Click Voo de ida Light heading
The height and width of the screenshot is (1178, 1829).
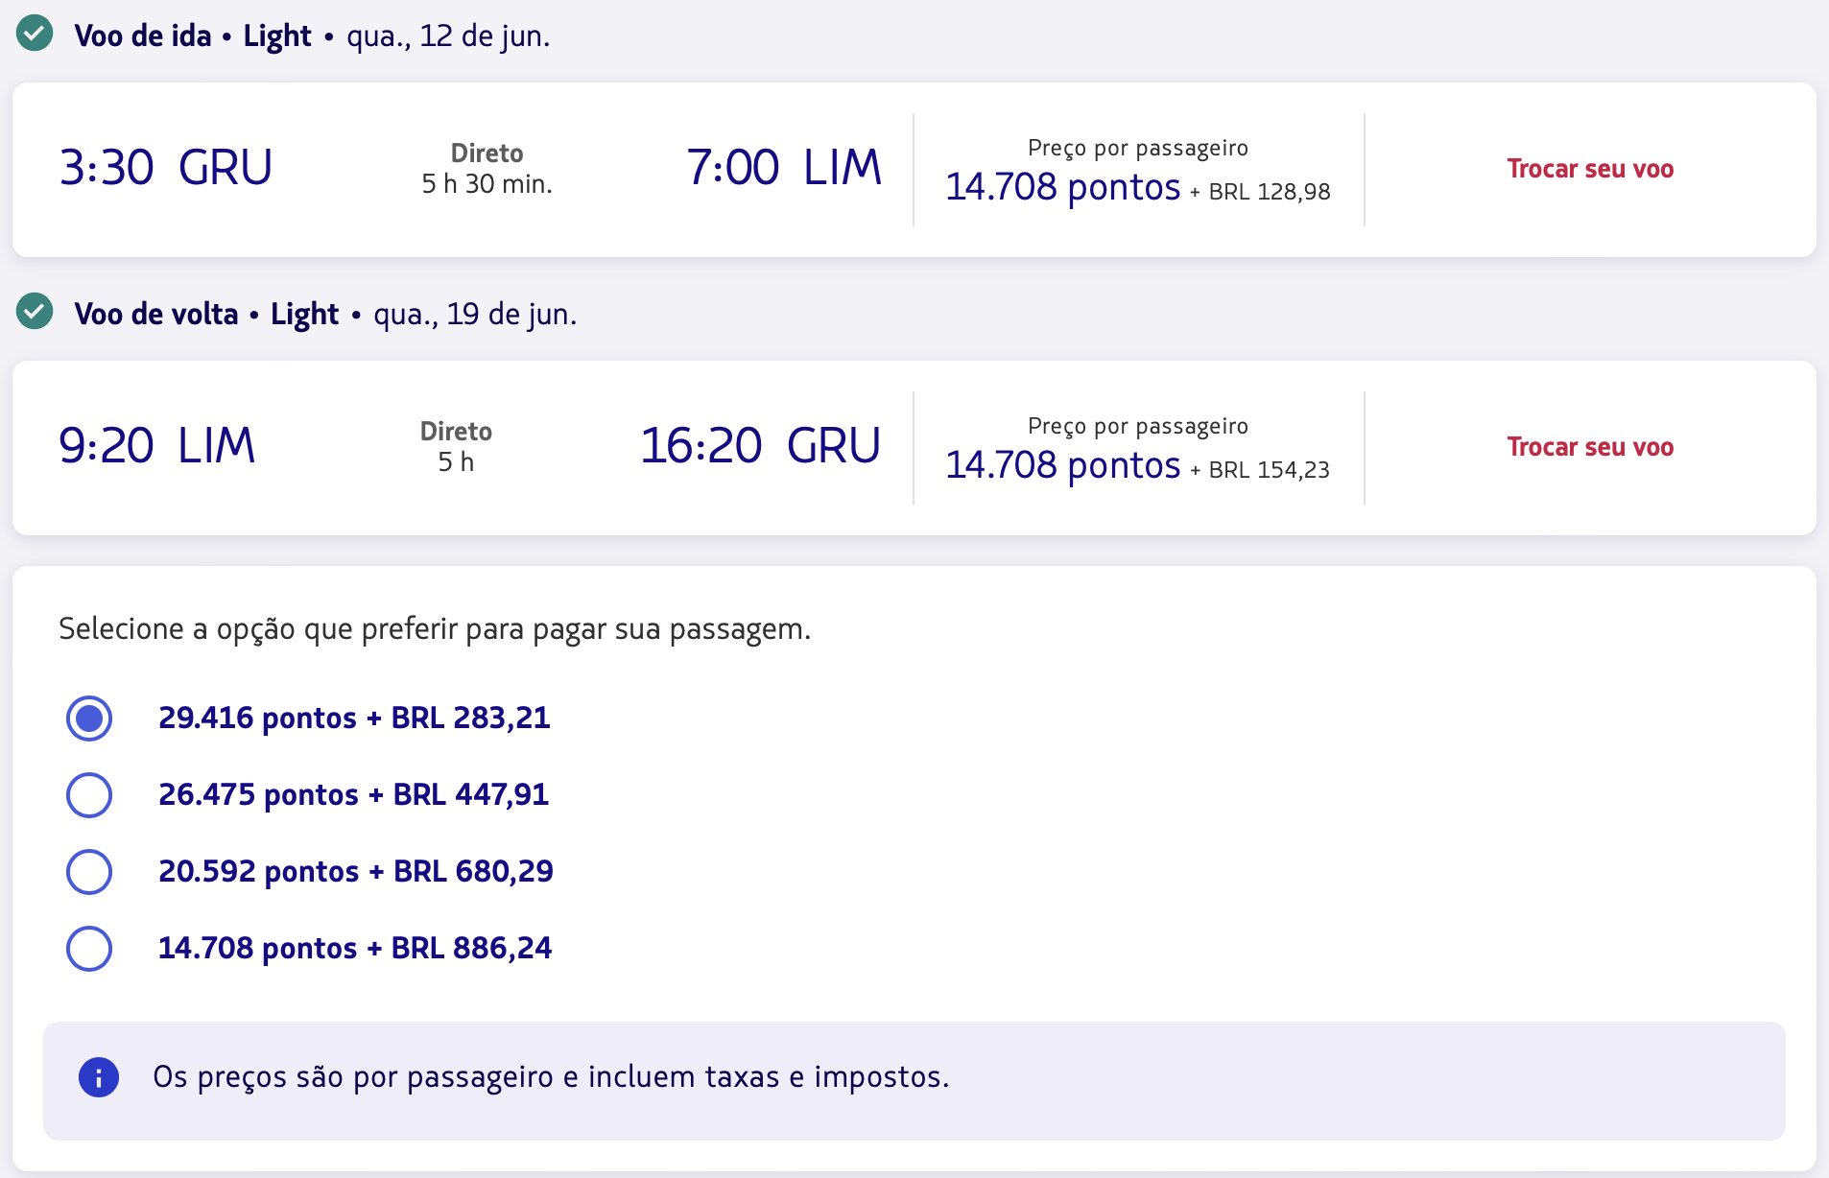(193, 36)
